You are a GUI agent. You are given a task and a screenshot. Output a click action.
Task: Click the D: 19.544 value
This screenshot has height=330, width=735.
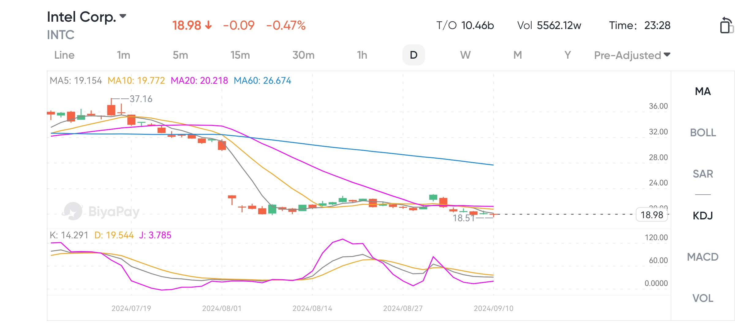[114, 235]
